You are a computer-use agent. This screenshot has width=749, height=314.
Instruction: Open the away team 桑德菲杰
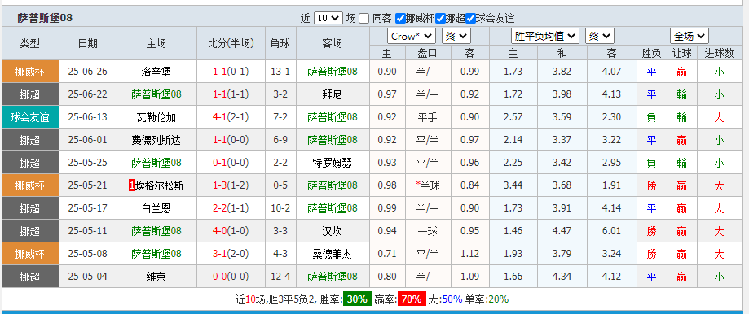[333, 254]
